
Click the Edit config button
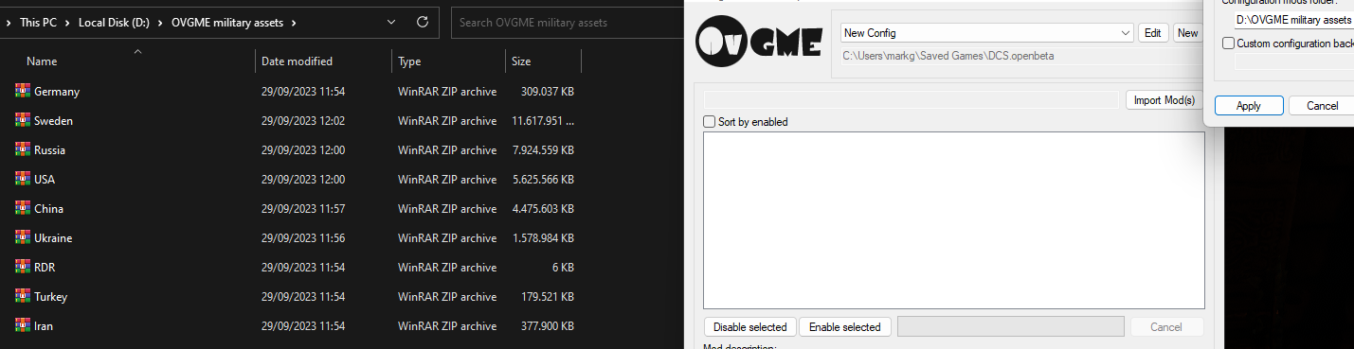pyautogui.click(x=1153, y=33)
